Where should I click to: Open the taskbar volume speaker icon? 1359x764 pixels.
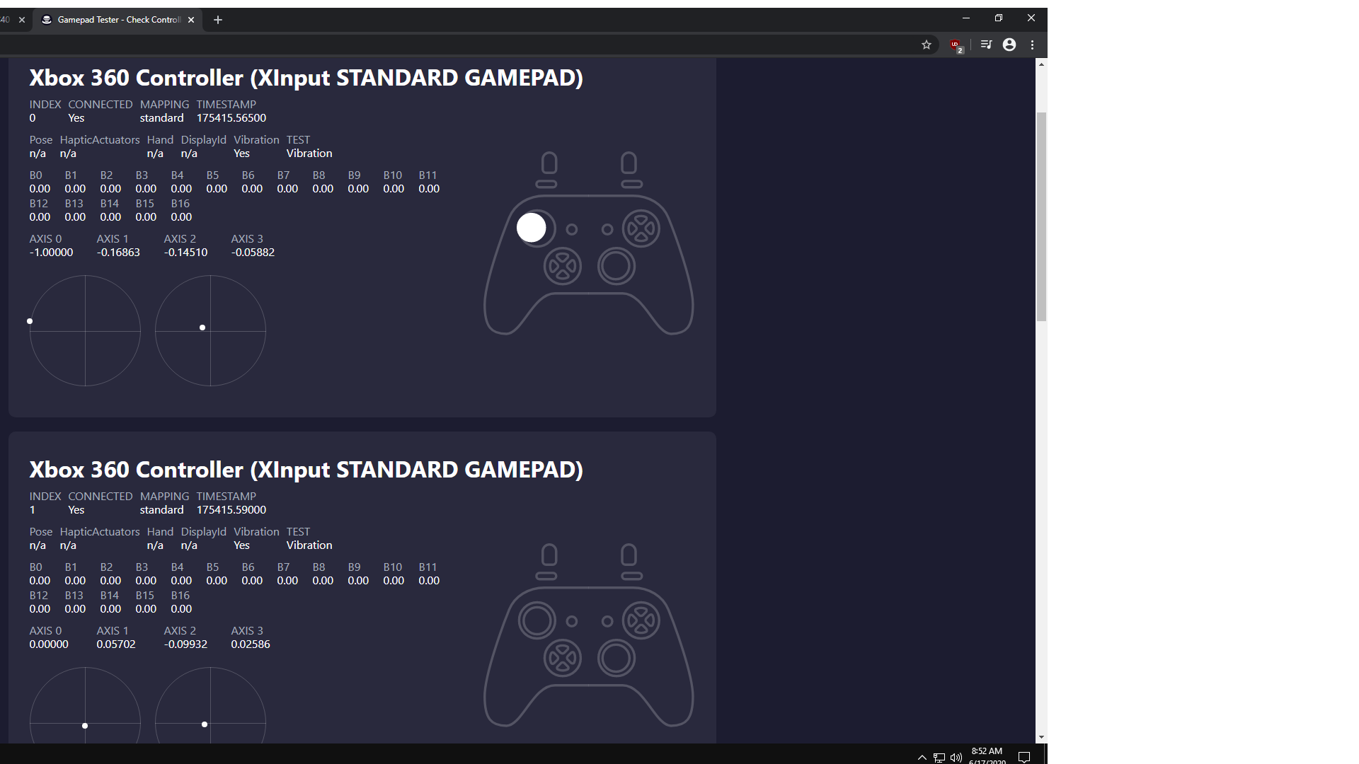956,757
